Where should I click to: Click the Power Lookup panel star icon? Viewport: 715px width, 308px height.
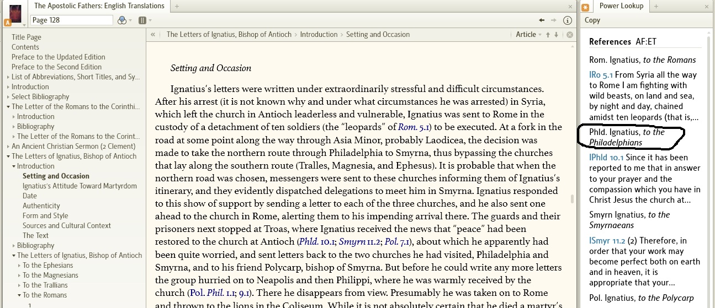coord(585,7)
